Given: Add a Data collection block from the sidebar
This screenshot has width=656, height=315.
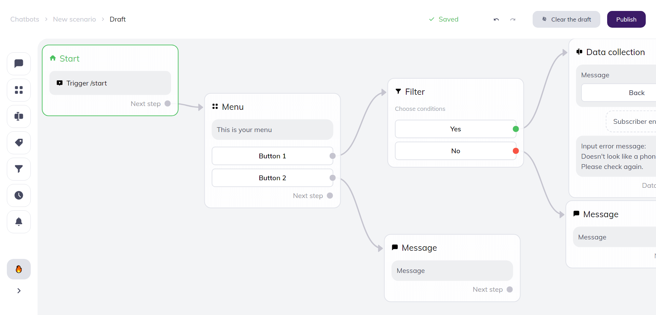Looking at the screenshot, I should (x=19, y=116).
